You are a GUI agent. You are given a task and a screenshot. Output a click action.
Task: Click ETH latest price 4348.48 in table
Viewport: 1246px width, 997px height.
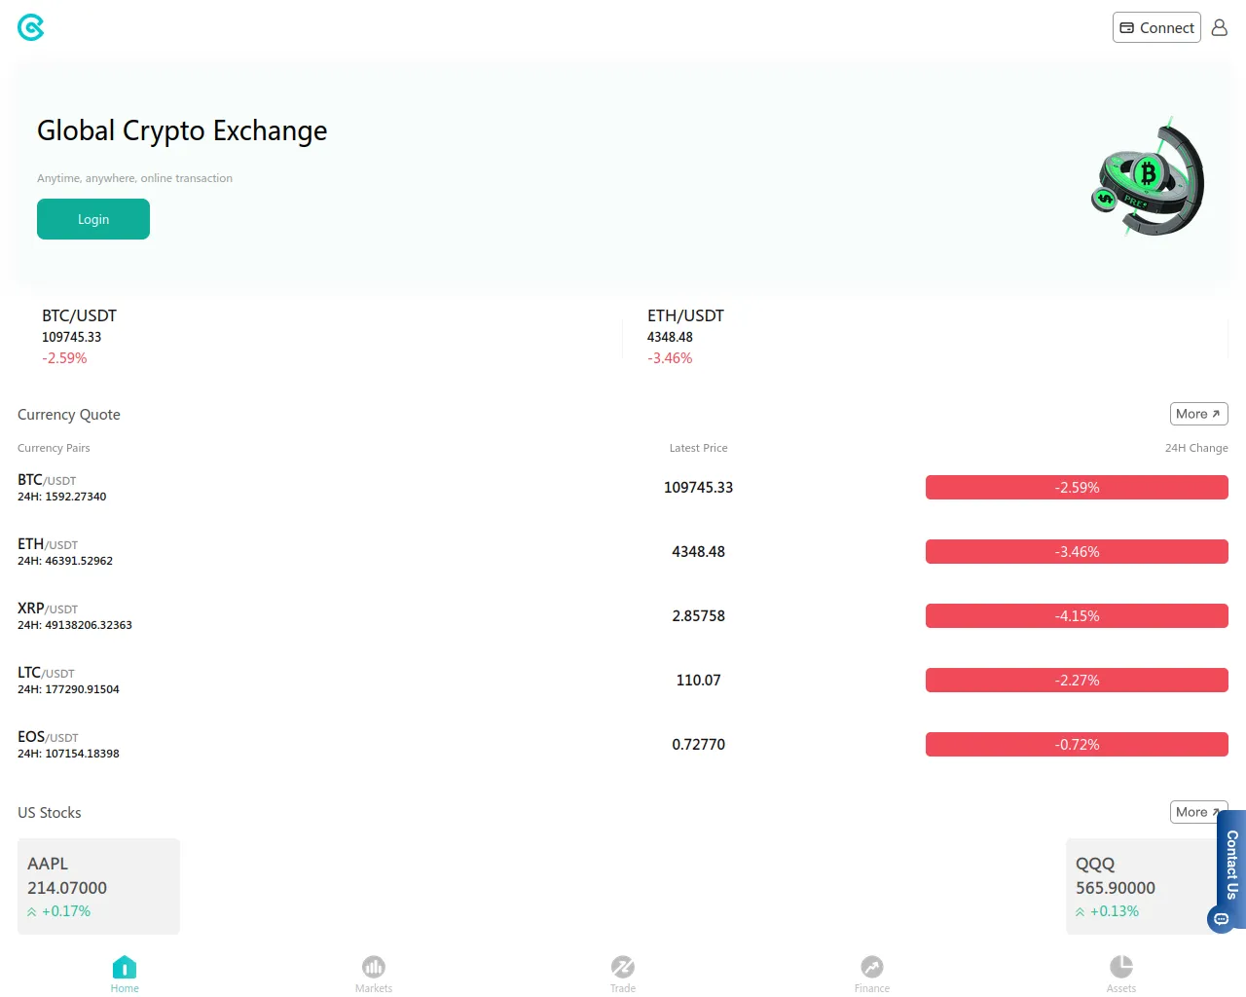pyautogui.click(x=698, y=552)
